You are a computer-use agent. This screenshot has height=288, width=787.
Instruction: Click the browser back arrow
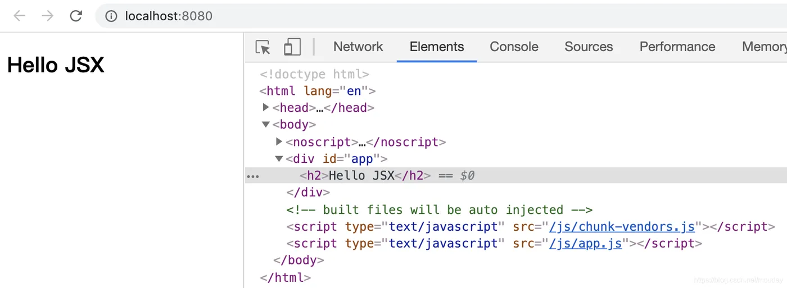[x=20, y=16]
